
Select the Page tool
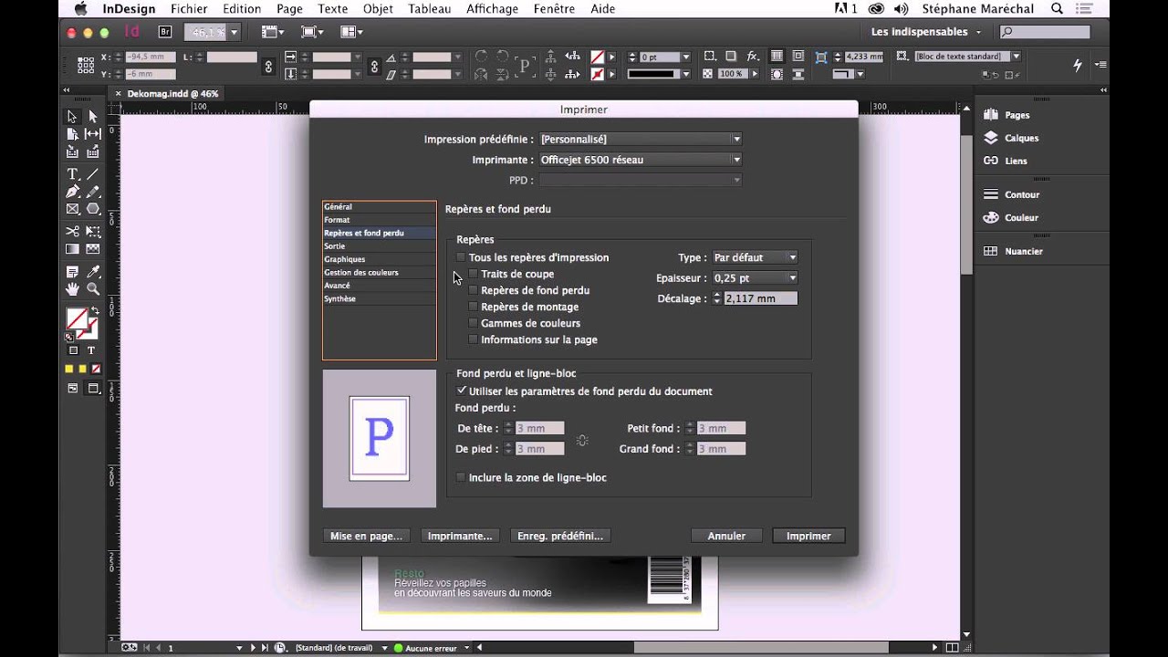pyautogui.click(x=72, y=134)
